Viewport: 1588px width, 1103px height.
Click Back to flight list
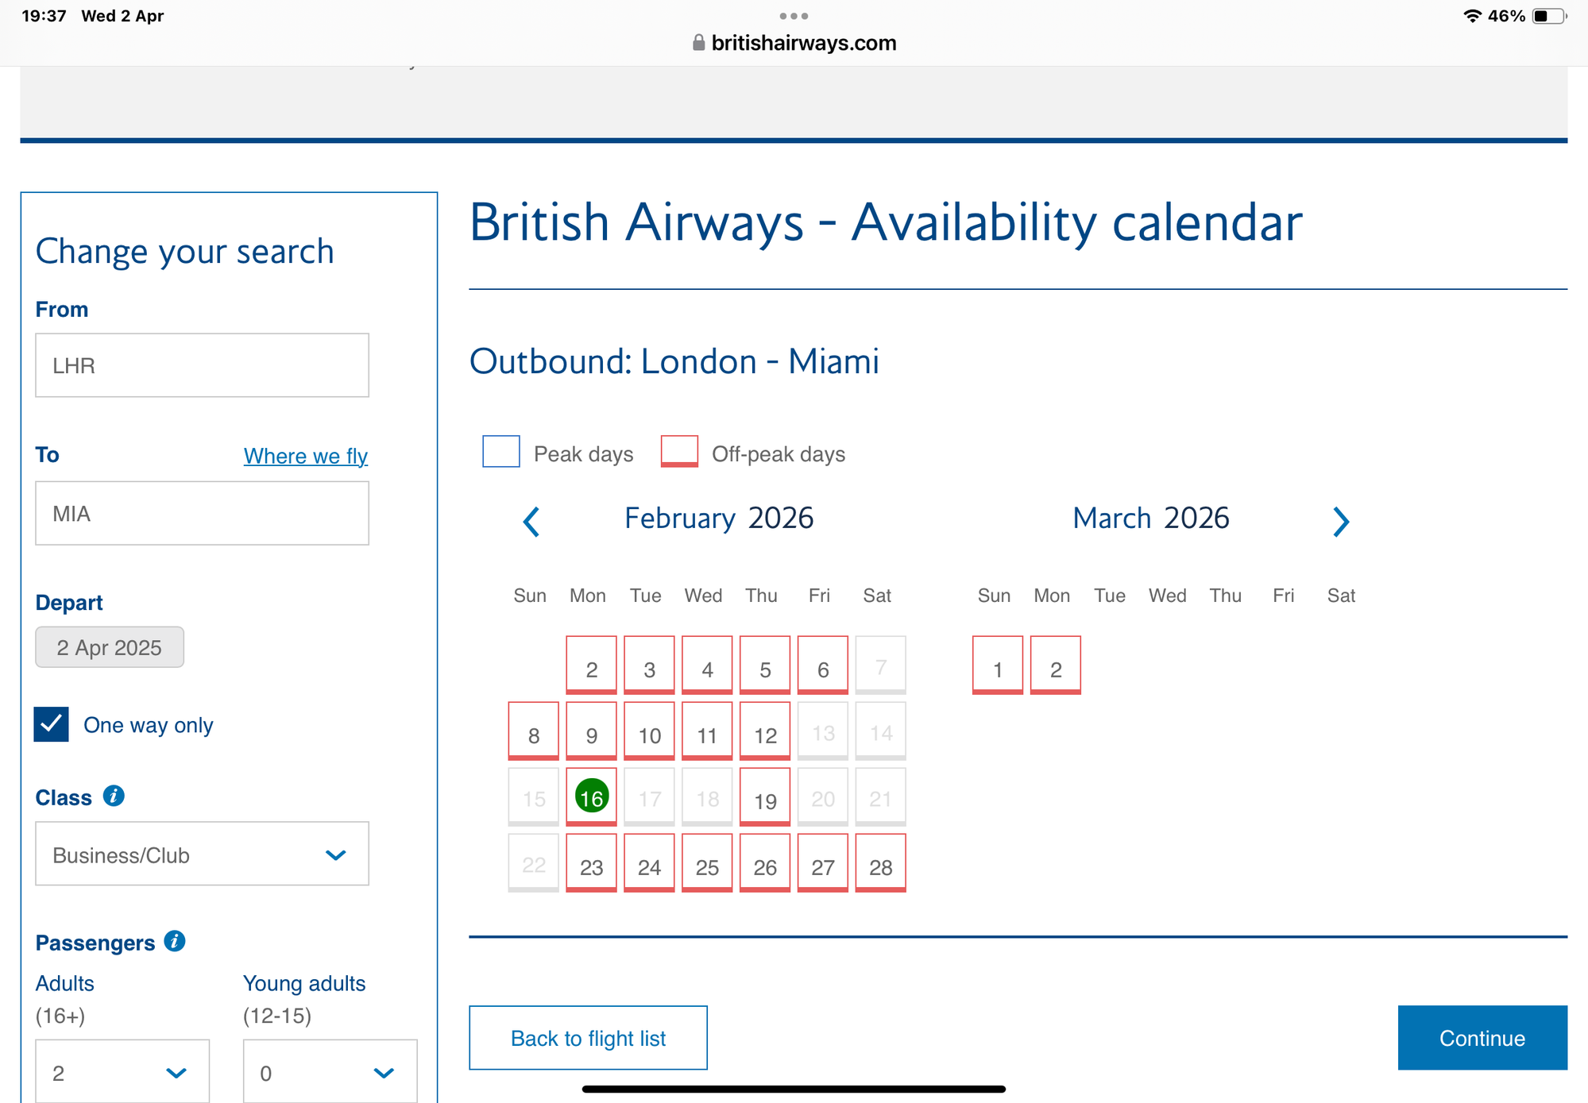coord(587,1038)
